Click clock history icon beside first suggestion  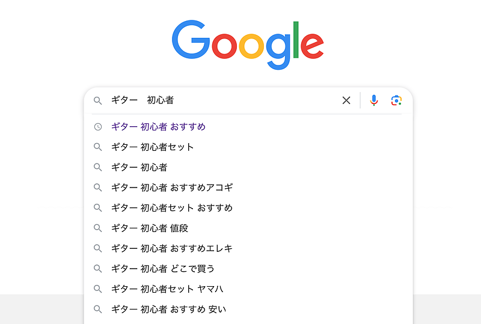(98, 127)
